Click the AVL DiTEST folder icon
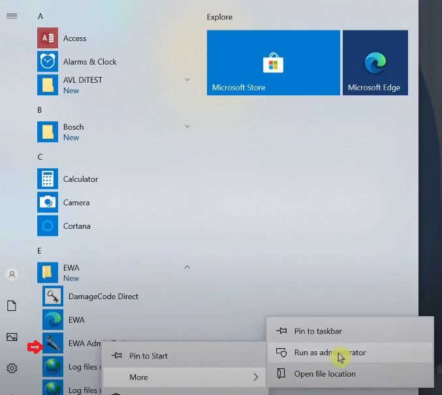Viewport: 442px width, 395px height. [48, 85]
